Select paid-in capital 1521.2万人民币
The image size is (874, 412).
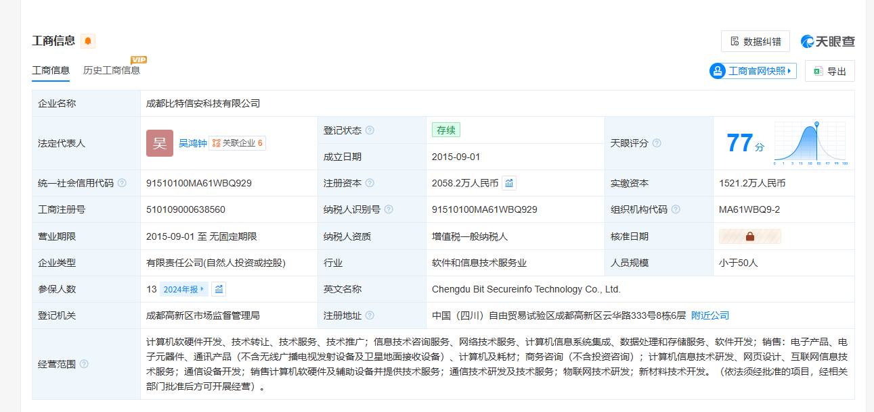pos(752,183)
